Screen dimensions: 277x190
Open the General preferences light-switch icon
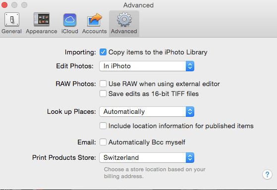(x=12, y=19)
